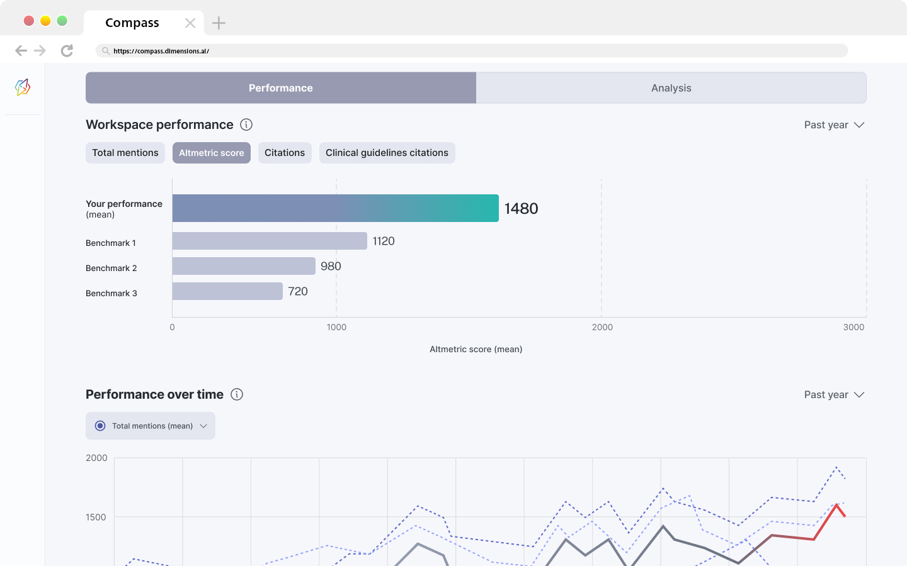The height and width of the screenshot is (566, 907).
Task: Select the Citations metric chip
Action: click(x=285, y=153)
